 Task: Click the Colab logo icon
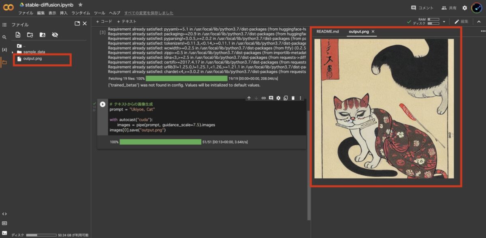pos(8,7)
